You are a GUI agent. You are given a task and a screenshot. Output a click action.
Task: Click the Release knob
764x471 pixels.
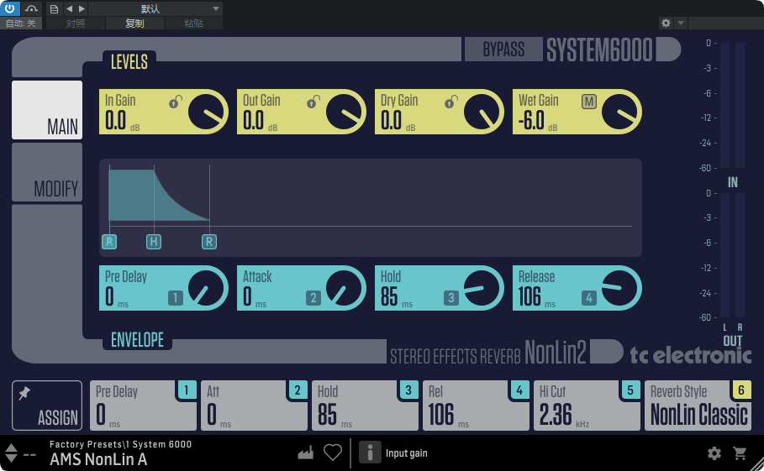[x=619, y=288]
